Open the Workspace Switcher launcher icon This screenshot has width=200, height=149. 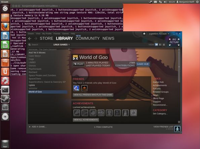5,108
